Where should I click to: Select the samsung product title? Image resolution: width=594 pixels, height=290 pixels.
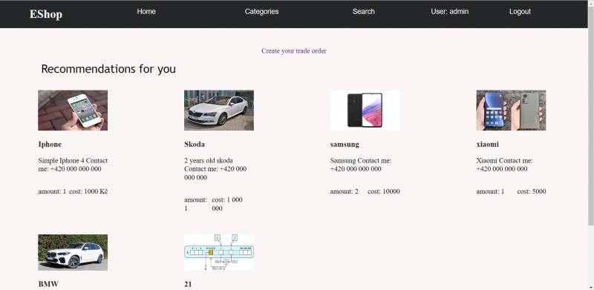pyautogui.click(x=345, y=144)
